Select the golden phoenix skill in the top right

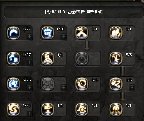pyautogui.click(x=116, y=33)
